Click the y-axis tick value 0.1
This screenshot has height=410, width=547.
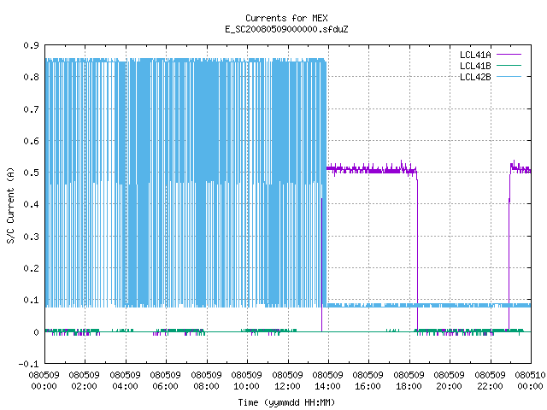(31, 300)
